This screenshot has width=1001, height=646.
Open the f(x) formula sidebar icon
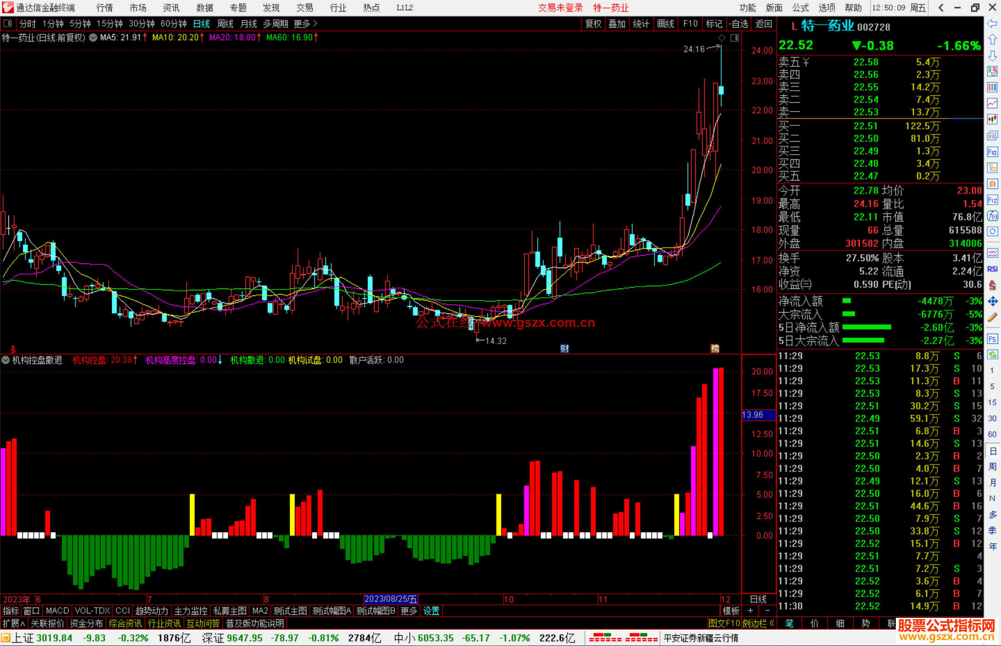click(x=992, y=216)
